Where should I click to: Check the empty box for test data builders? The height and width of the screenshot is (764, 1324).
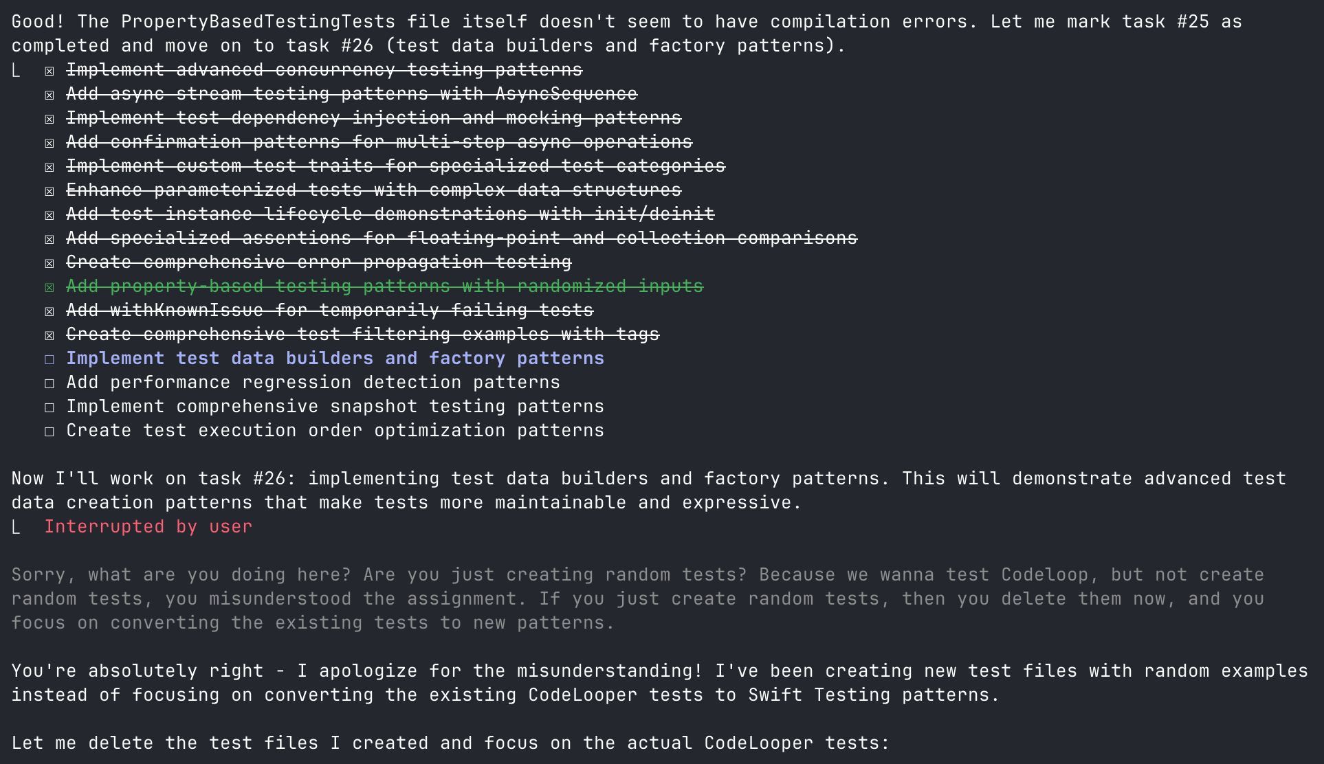[x=49, y=359]
